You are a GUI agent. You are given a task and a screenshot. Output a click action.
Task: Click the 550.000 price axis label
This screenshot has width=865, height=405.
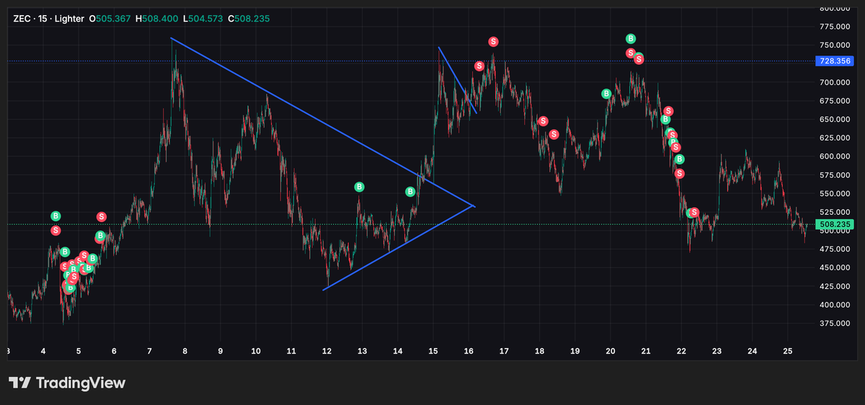836,194
